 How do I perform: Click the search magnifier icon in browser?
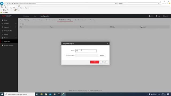pyautogui.click(x=158, y=3)
